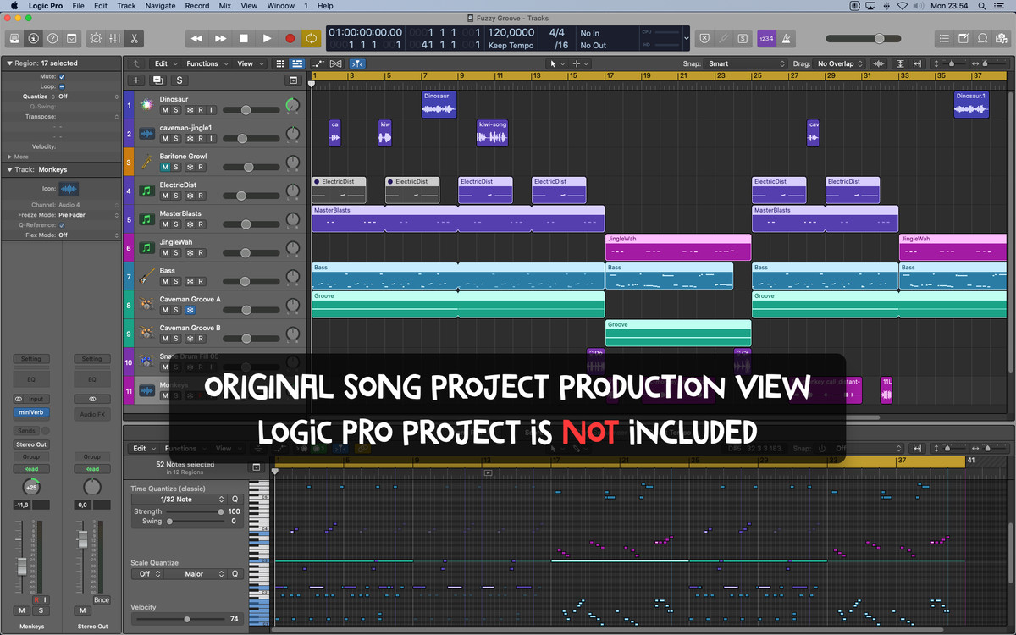This screenshot has width=1016, height=635.
Task: Open the Window menu
Action: pyautogui.click(x=281, y=6)
